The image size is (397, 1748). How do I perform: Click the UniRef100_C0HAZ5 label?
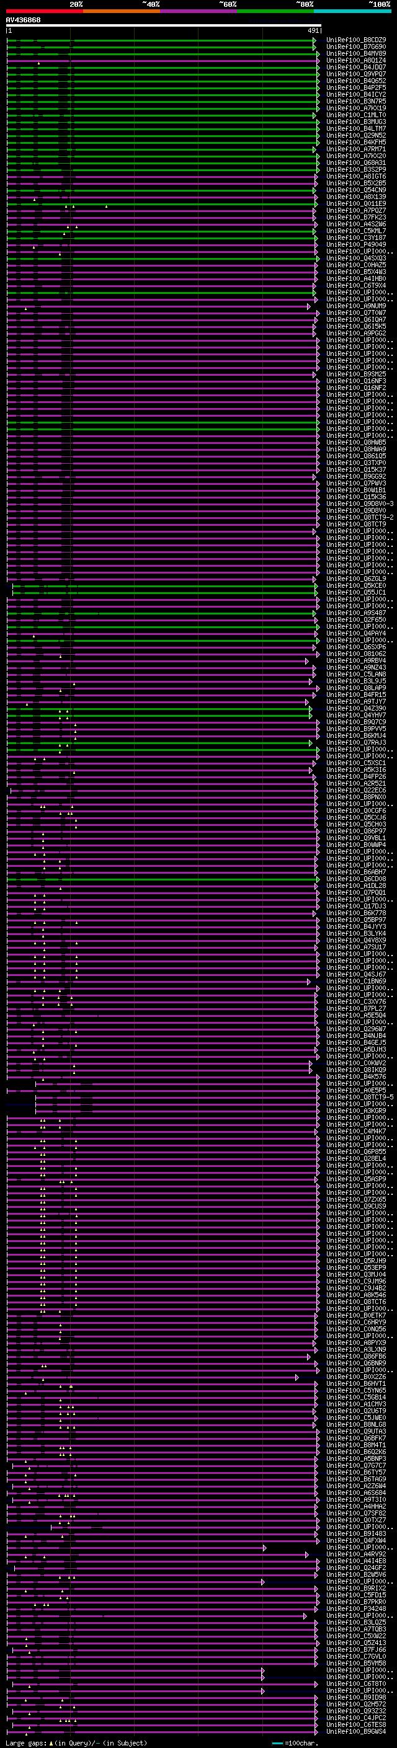[x=356, y=265]
